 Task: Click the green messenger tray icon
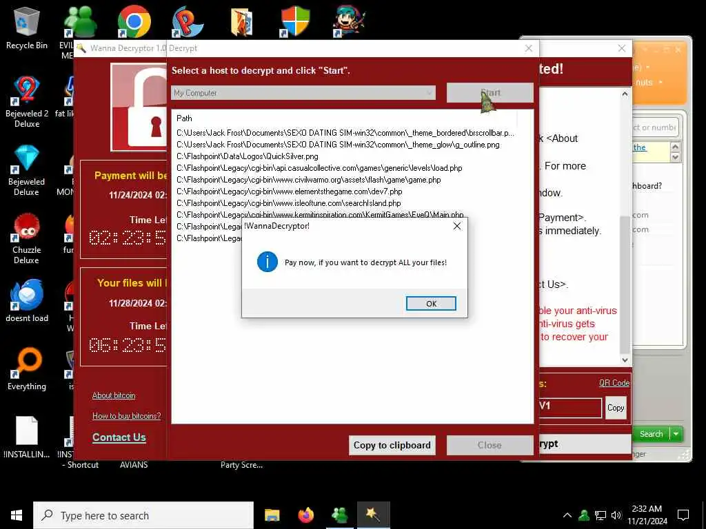tap(584, 515)
